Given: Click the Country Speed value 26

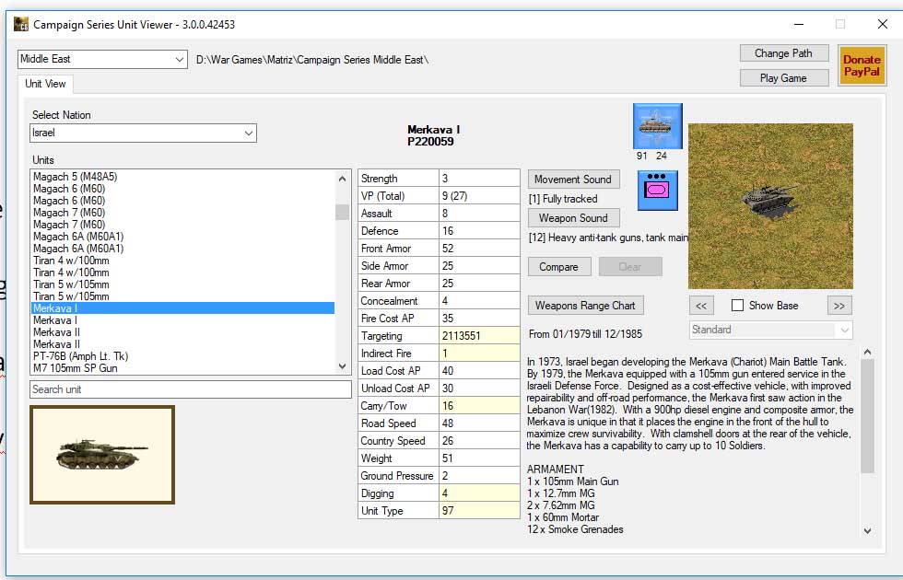Looking at the screenshot, I should click(479, 441).
